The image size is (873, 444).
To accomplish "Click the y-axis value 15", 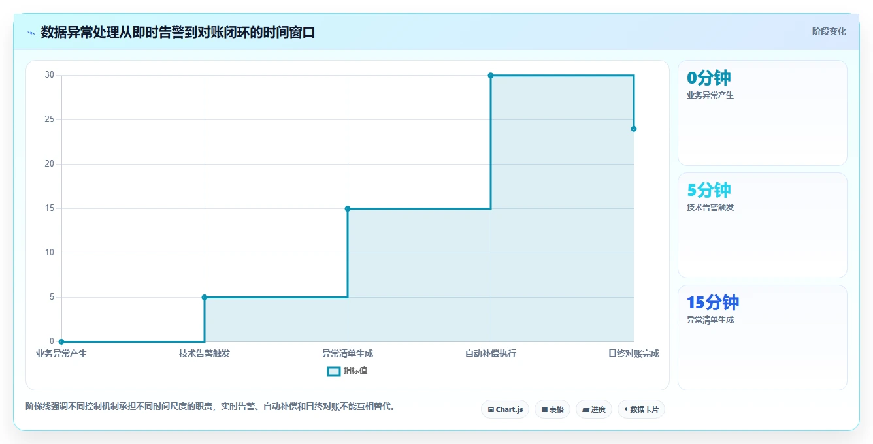I will point(50,208).
